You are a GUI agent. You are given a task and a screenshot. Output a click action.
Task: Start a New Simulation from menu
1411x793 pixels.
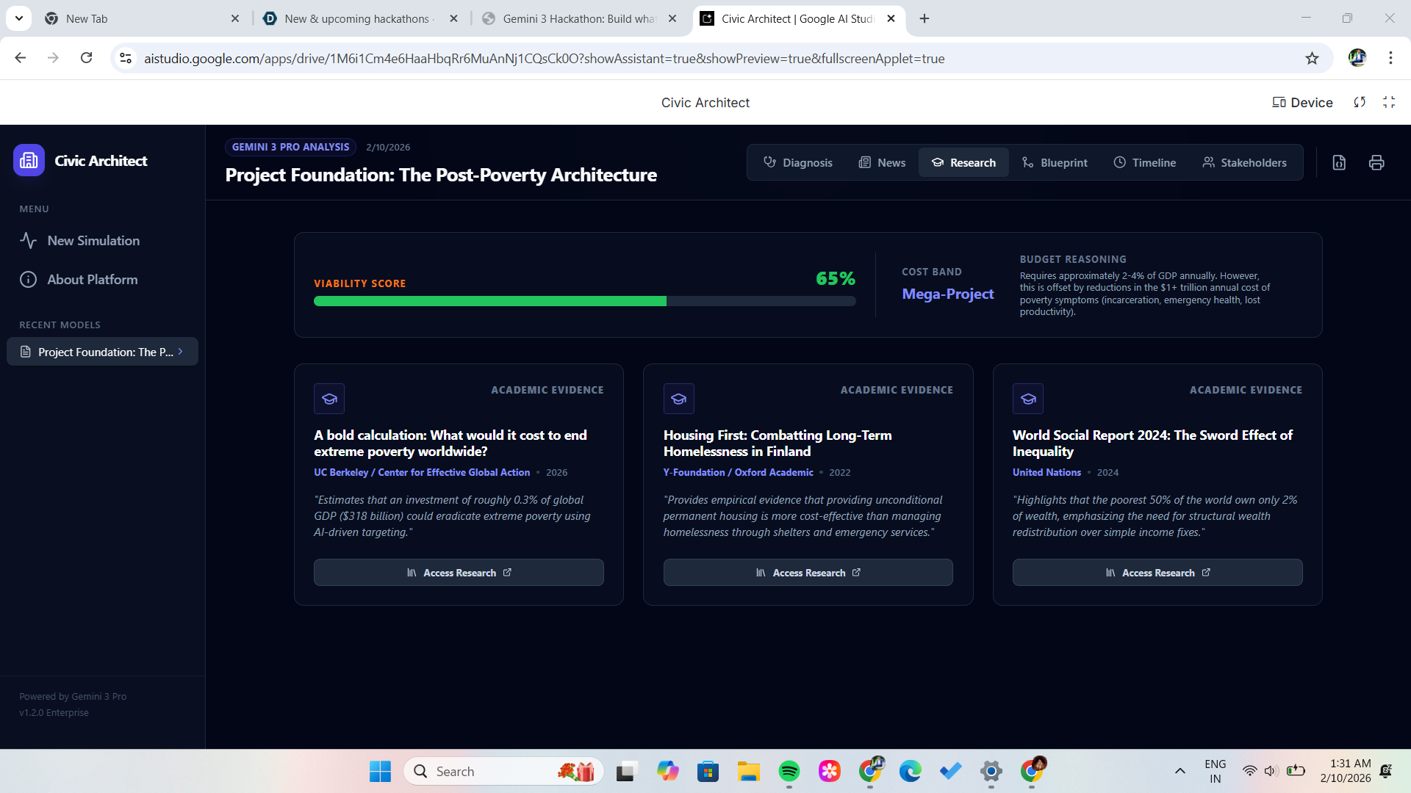click(x=93, y=240)
